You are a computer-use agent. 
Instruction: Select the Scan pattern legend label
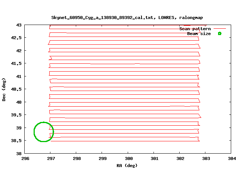click(x=195, y=29)
